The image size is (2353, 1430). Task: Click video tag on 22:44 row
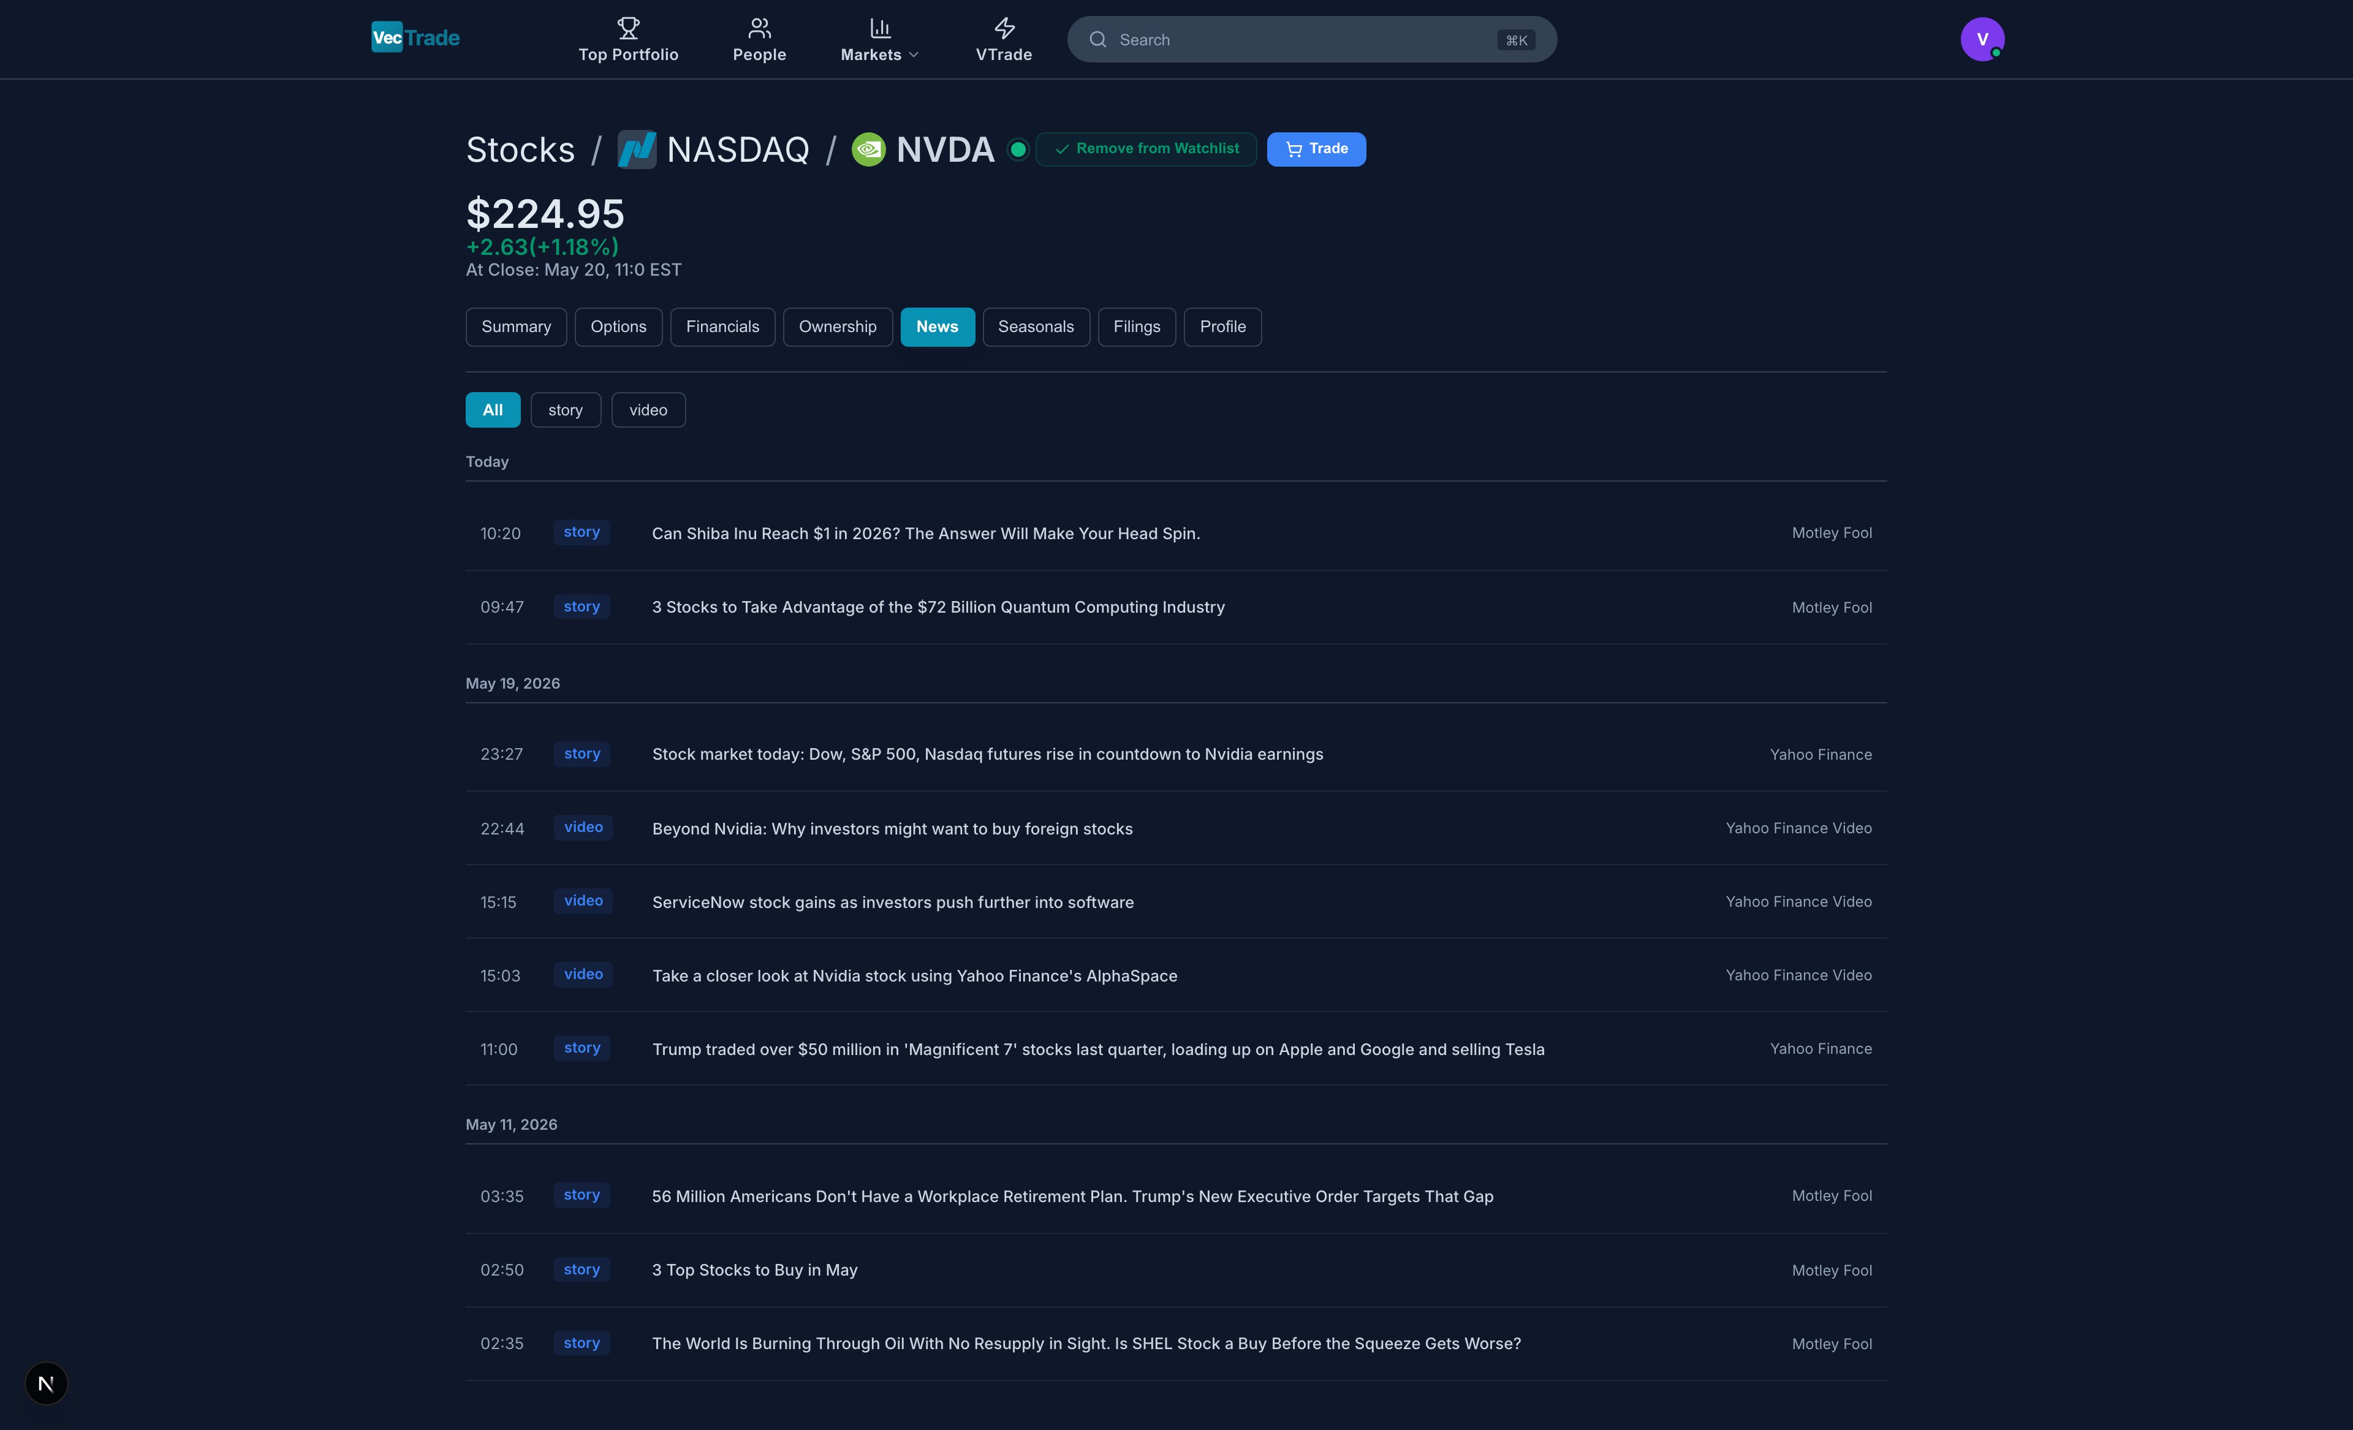point(583,828)
